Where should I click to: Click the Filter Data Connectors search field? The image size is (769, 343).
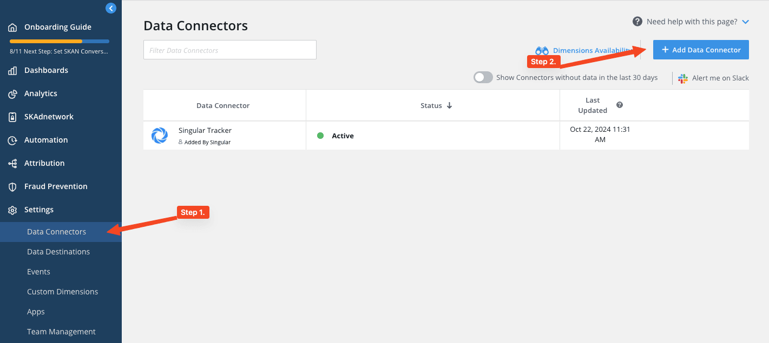(x=229, y=50)
